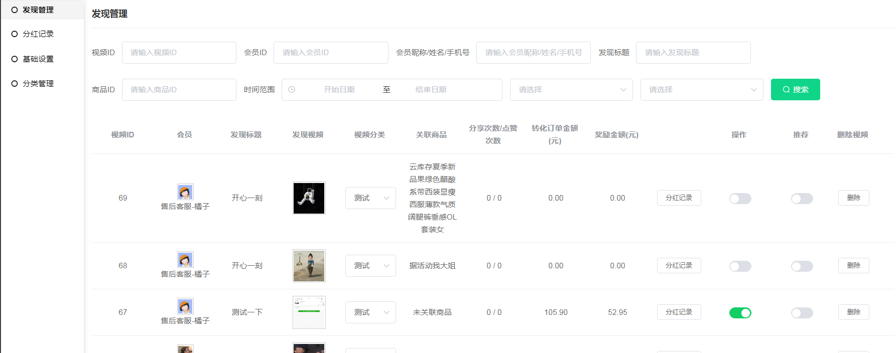Click converted amount 105.90
896x353 pixels.
point(556,312)
